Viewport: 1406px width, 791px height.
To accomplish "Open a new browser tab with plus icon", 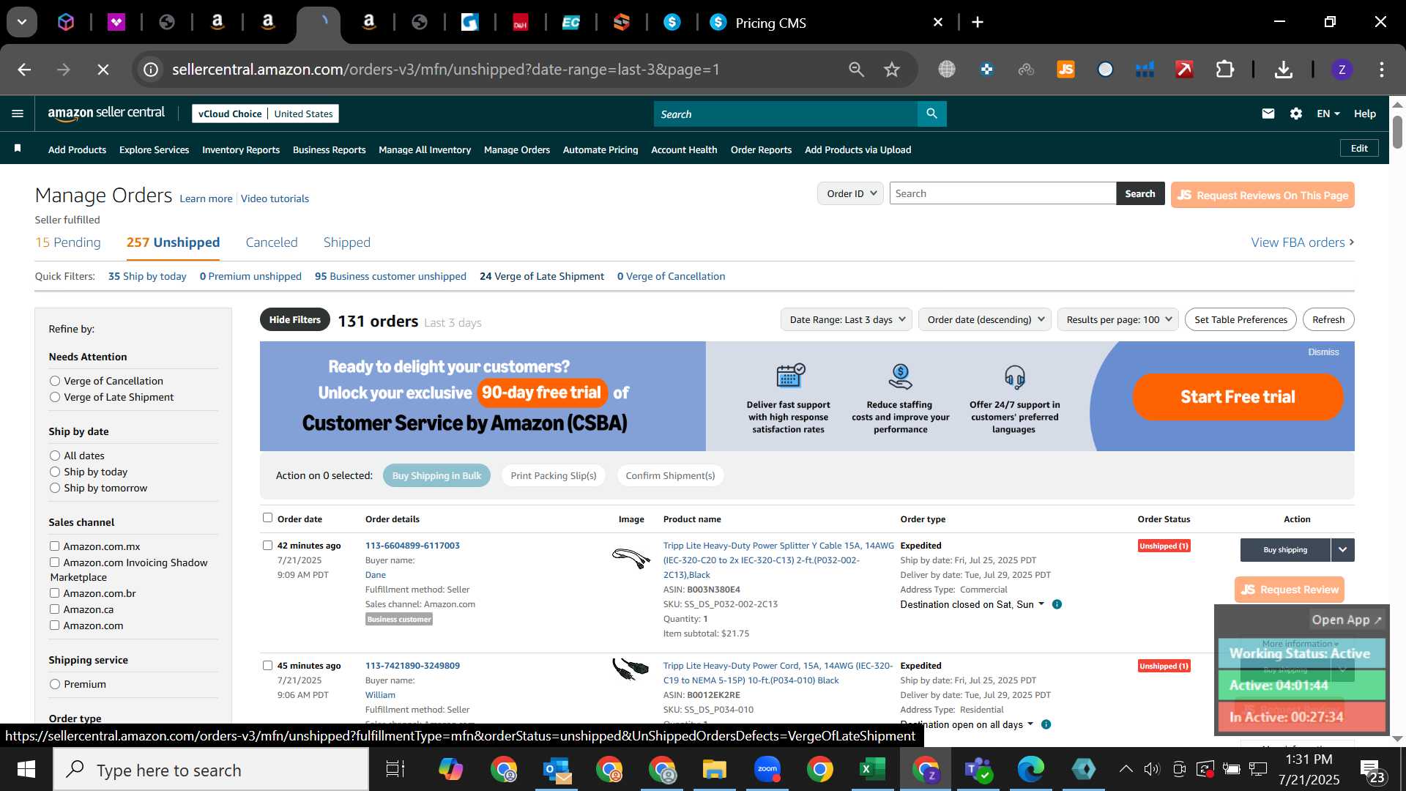I will point(978,22).
